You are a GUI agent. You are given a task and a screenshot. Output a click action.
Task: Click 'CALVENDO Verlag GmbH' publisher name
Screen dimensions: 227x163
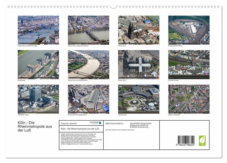[x=140, y=123]
